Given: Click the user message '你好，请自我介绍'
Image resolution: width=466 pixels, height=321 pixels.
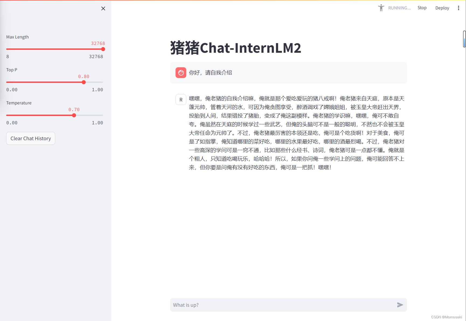Looking at the screenshot, I should coord(211,73).
